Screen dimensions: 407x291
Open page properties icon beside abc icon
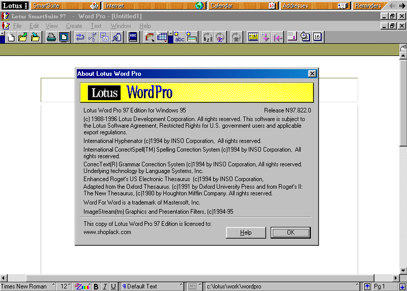click(x=191, y=37)
